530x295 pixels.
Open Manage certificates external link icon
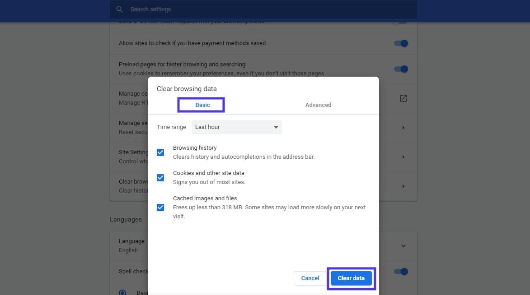coord(403,98)
